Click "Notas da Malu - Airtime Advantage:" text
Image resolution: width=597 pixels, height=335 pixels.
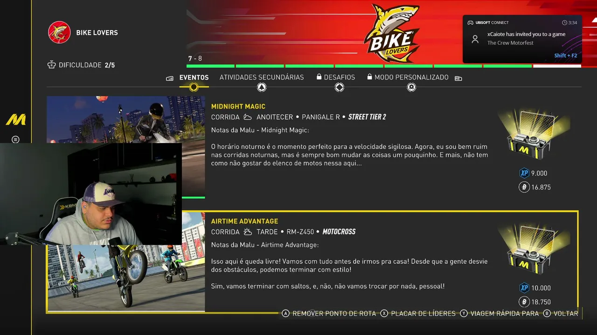tap(265, 245)
